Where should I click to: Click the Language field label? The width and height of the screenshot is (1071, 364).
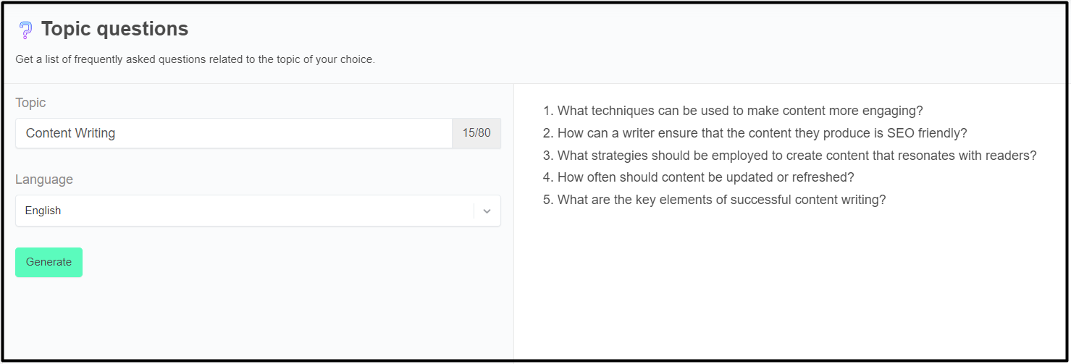click(44, 179)
